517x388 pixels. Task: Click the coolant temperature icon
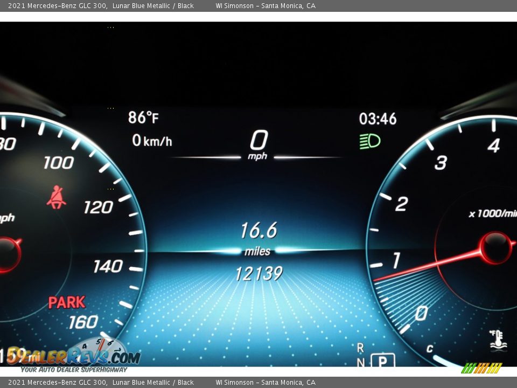(x=498, y=341)
